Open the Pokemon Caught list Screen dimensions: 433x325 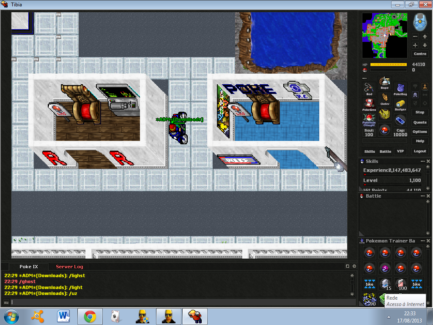point(369,121)
